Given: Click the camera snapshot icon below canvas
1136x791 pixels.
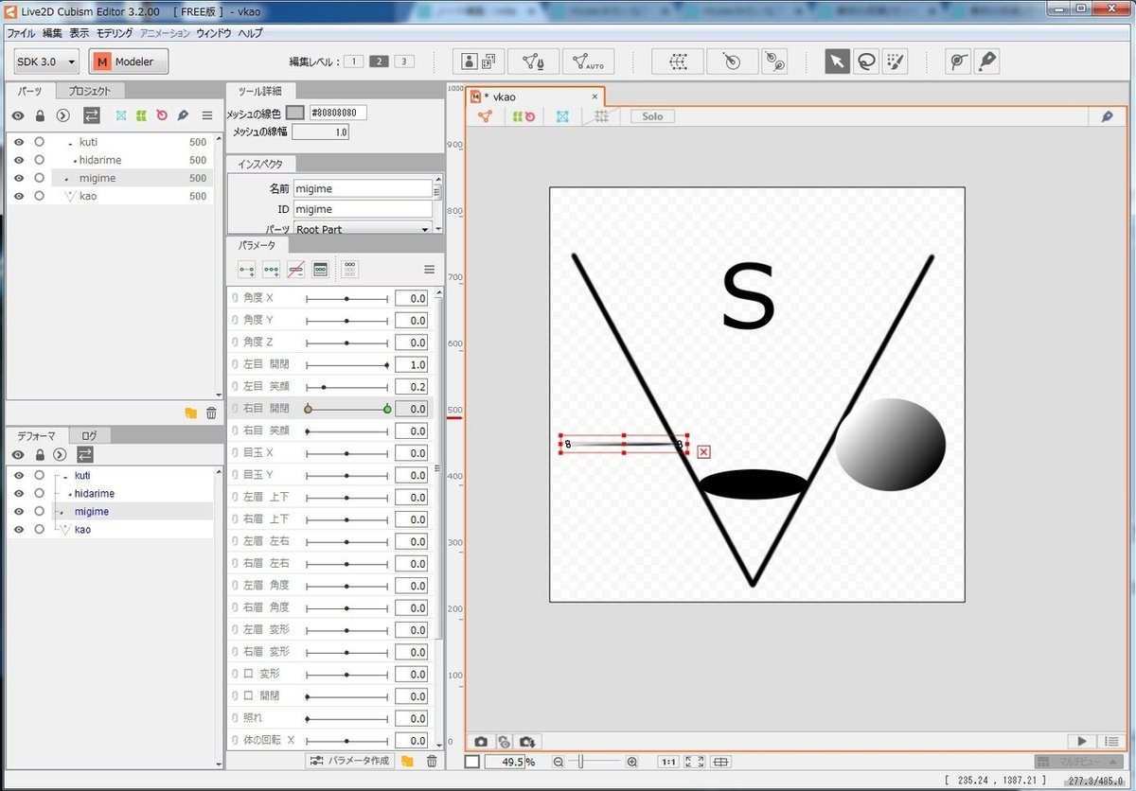Looking at the screenshot, I should [x=481, y=741].
